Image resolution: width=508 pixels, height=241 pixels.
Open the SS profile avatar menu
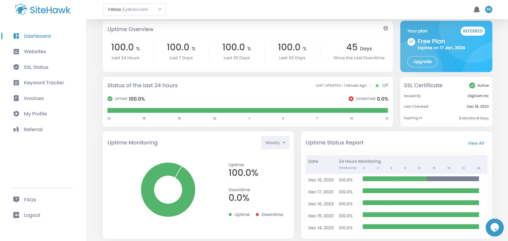(489, 9)
